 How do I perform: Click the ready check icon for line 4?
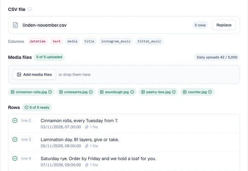[x=15, y=158]
